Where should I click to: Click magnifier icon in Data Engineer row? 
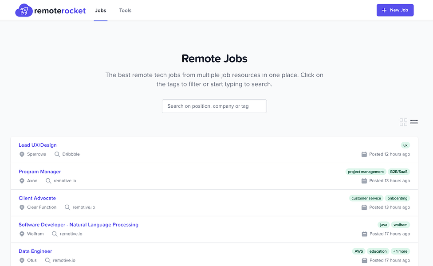(48, 260)
